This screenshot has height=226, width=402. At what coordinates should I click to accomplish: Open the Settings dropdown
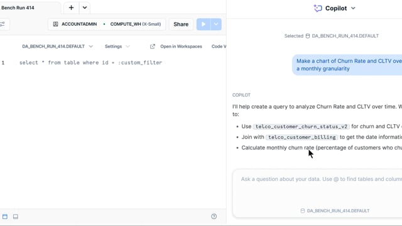pyautogui.click(x=117, y=46)
